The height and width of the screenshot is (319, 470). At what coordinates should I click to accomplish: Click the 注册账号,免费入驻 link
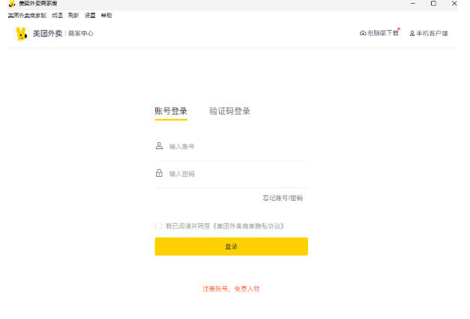pyautogui.click(x=231, y=289)
